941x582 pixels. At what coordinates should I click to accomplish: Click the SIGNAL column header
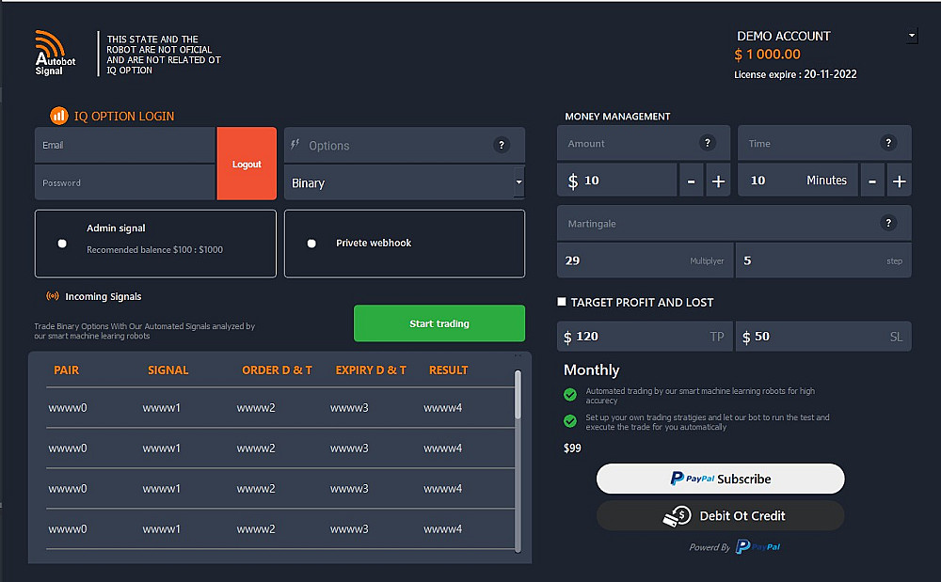[x=168, y=370]
